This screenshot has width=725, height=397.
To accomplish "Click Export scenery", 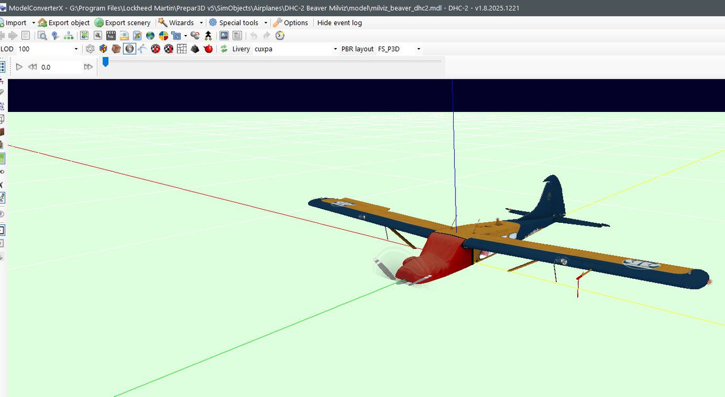I will click(122, 23).
